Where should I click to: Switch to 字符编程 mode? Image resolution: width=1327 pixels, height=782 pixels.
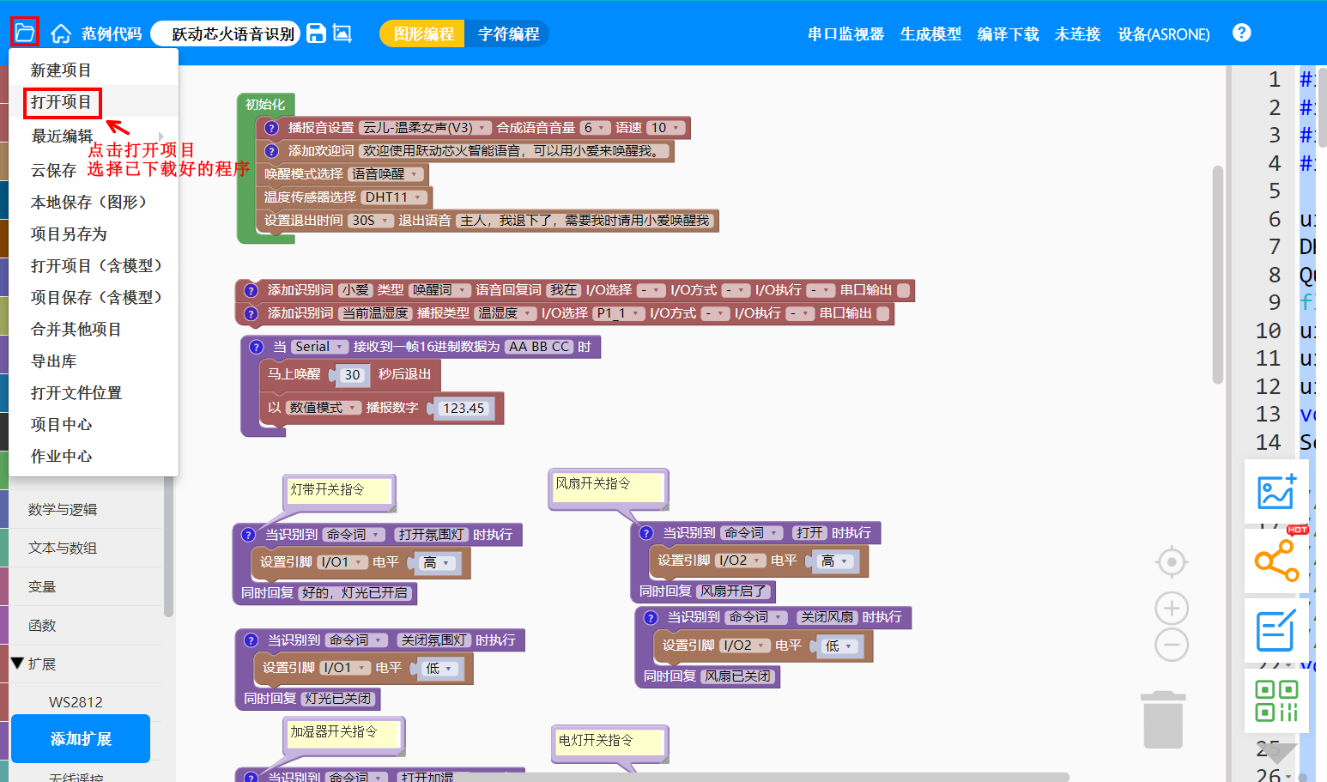(508, 34)
